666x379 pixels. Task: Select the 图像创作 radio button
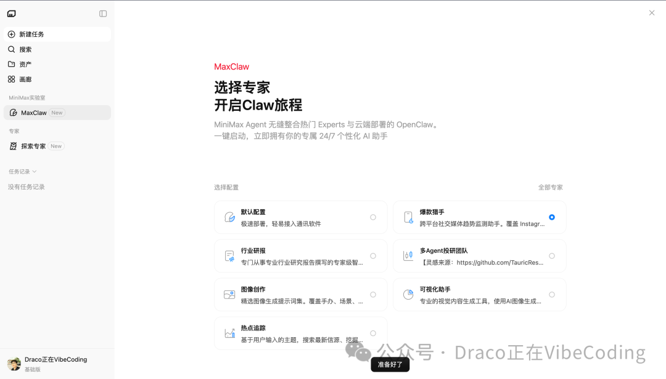coord(372,294)
